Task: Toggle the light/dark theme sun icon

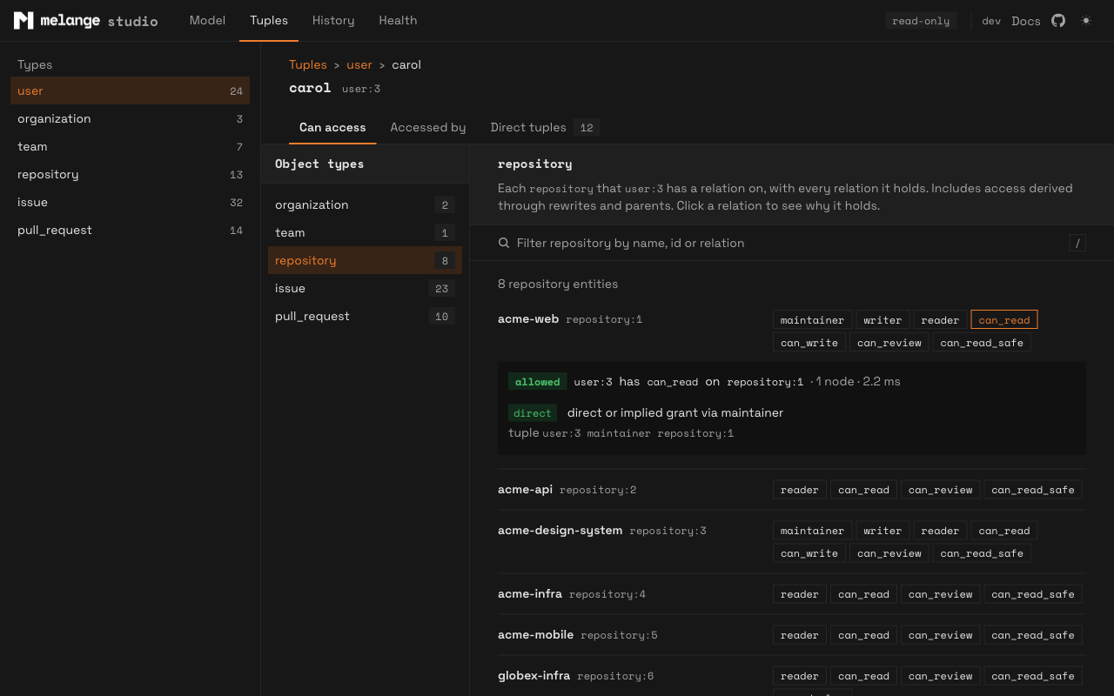Action: tap(1086, 20)
